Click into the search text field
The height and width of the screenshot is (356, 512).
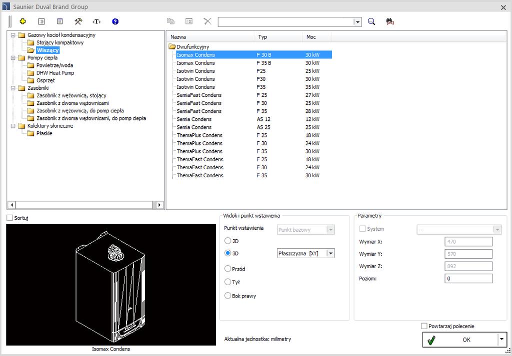(x=286, y=22)
